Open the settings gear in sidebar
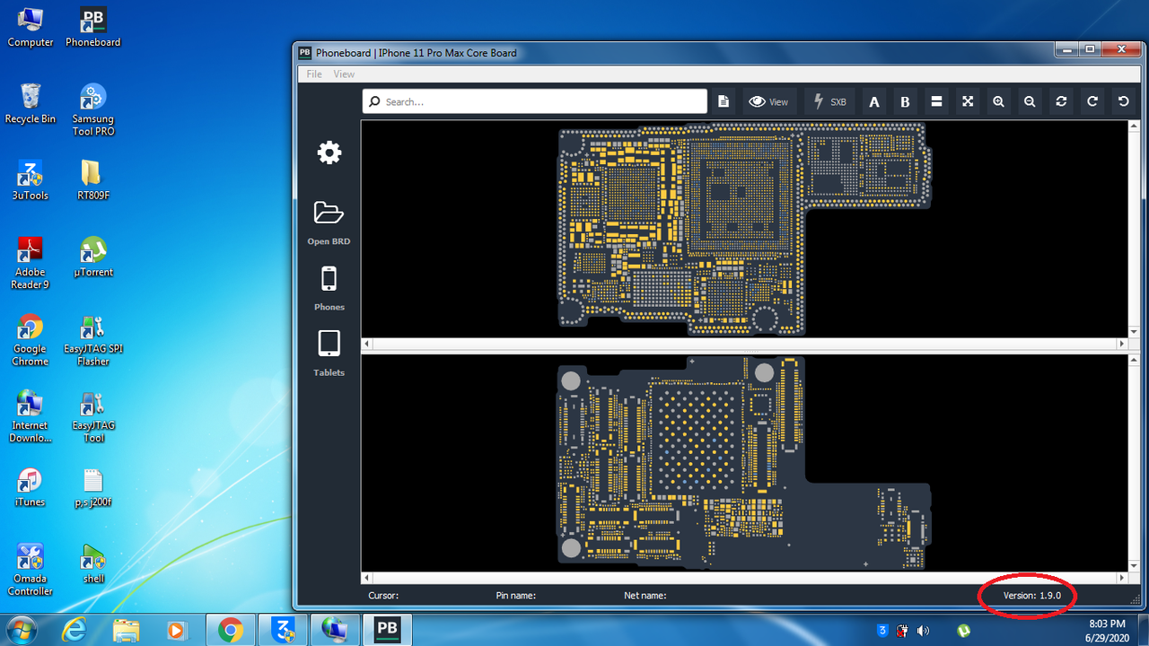This screenshot has width=1149, height=646. point(329,153)
